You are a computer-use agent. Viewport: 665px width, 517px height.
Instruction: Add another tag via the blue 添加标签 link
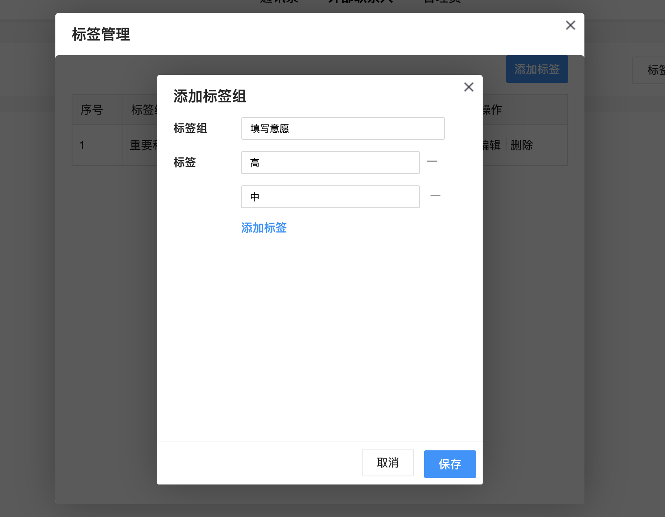264,228
